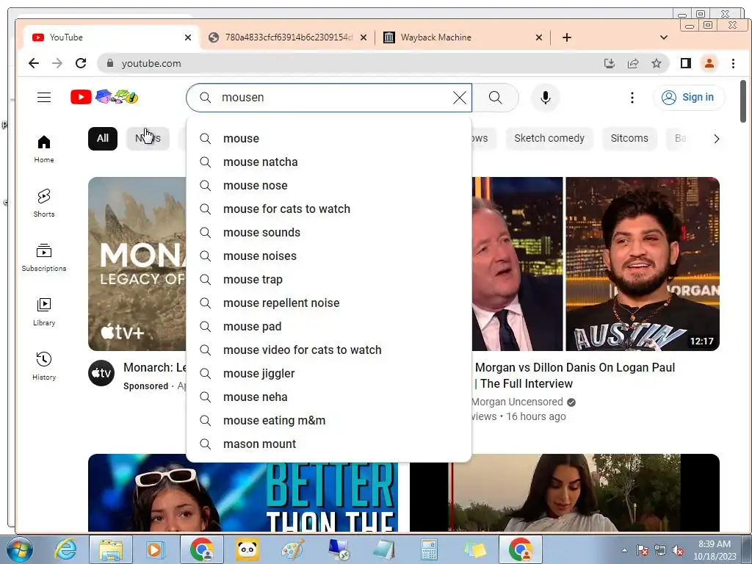This screenshot has height=564, width=752.
Task: Click 'Morgan Uncensored' channel name
Action: [517, 402]
